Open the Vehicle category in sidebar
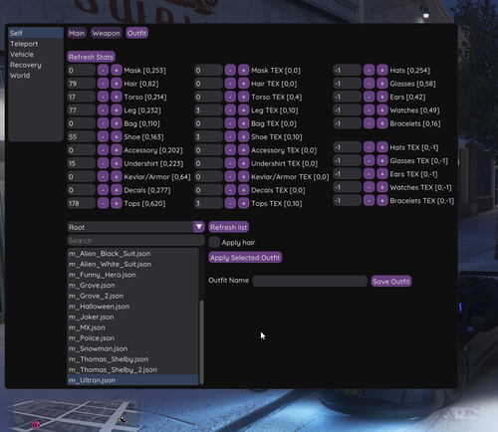The height and width of the screenshot is (432, 498). point(36,54)
